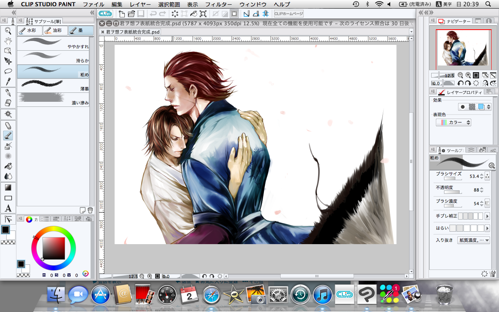Toggle Snap to Special Ruler
The height and width of the screenshot is (312, 499).
click(x=256, y=14)
